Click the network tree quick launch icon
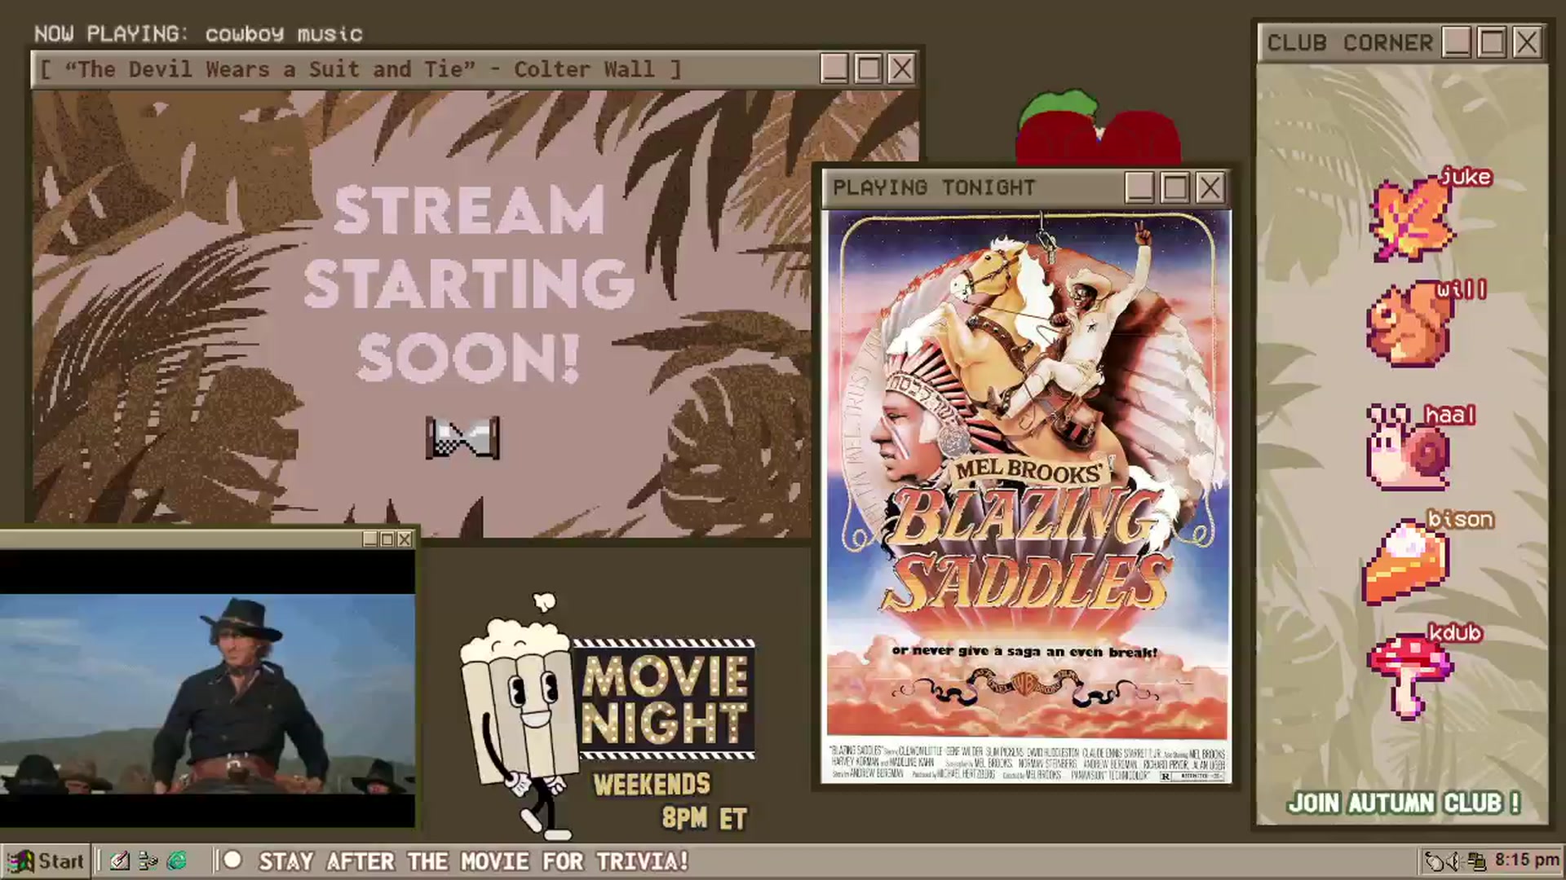Viewport: 1566px width, 880px height. click(x=148, y=860)
